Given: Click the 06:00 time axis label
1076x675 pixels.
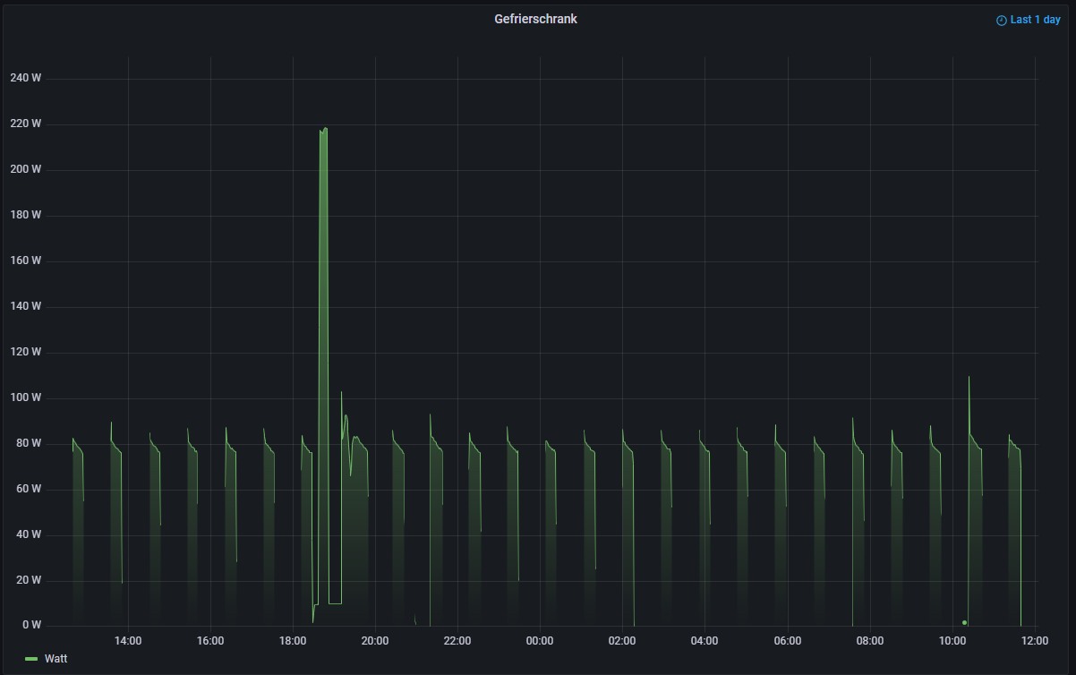Looking at the screenshot, I should [787, 641].
